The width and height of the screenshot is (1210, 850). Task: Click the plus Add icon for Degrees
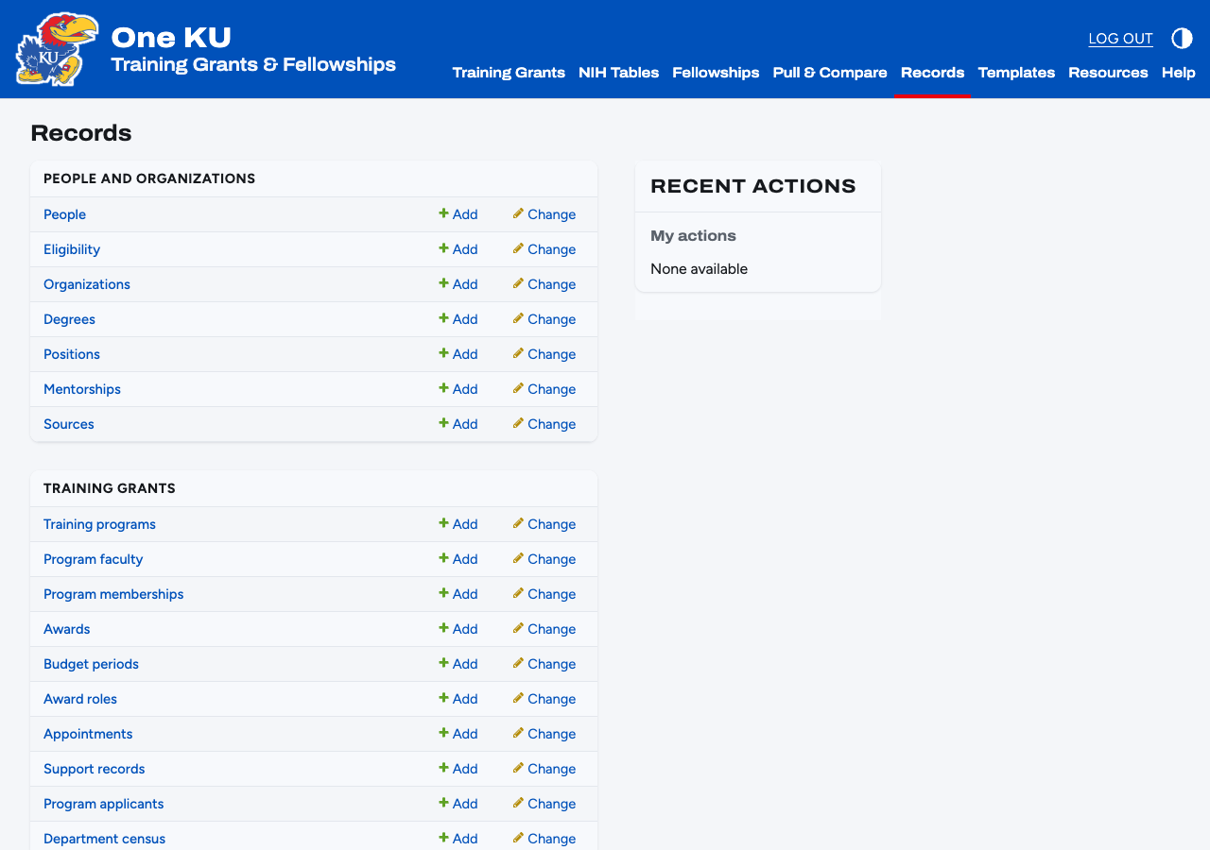(443, 318)
